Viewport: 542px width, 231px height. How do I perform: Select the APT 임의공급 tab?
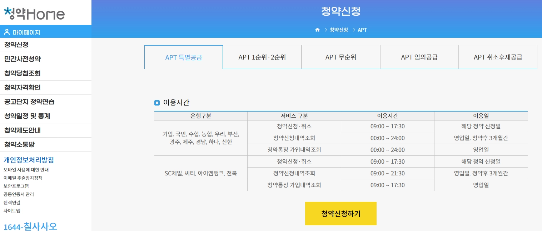pyautogui.click(x=419, y=57)
